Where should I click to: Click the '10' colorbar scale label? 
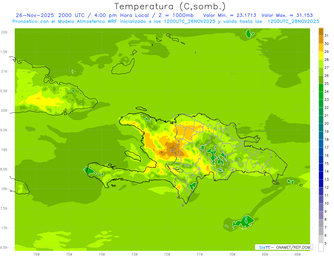coord(327,203)
